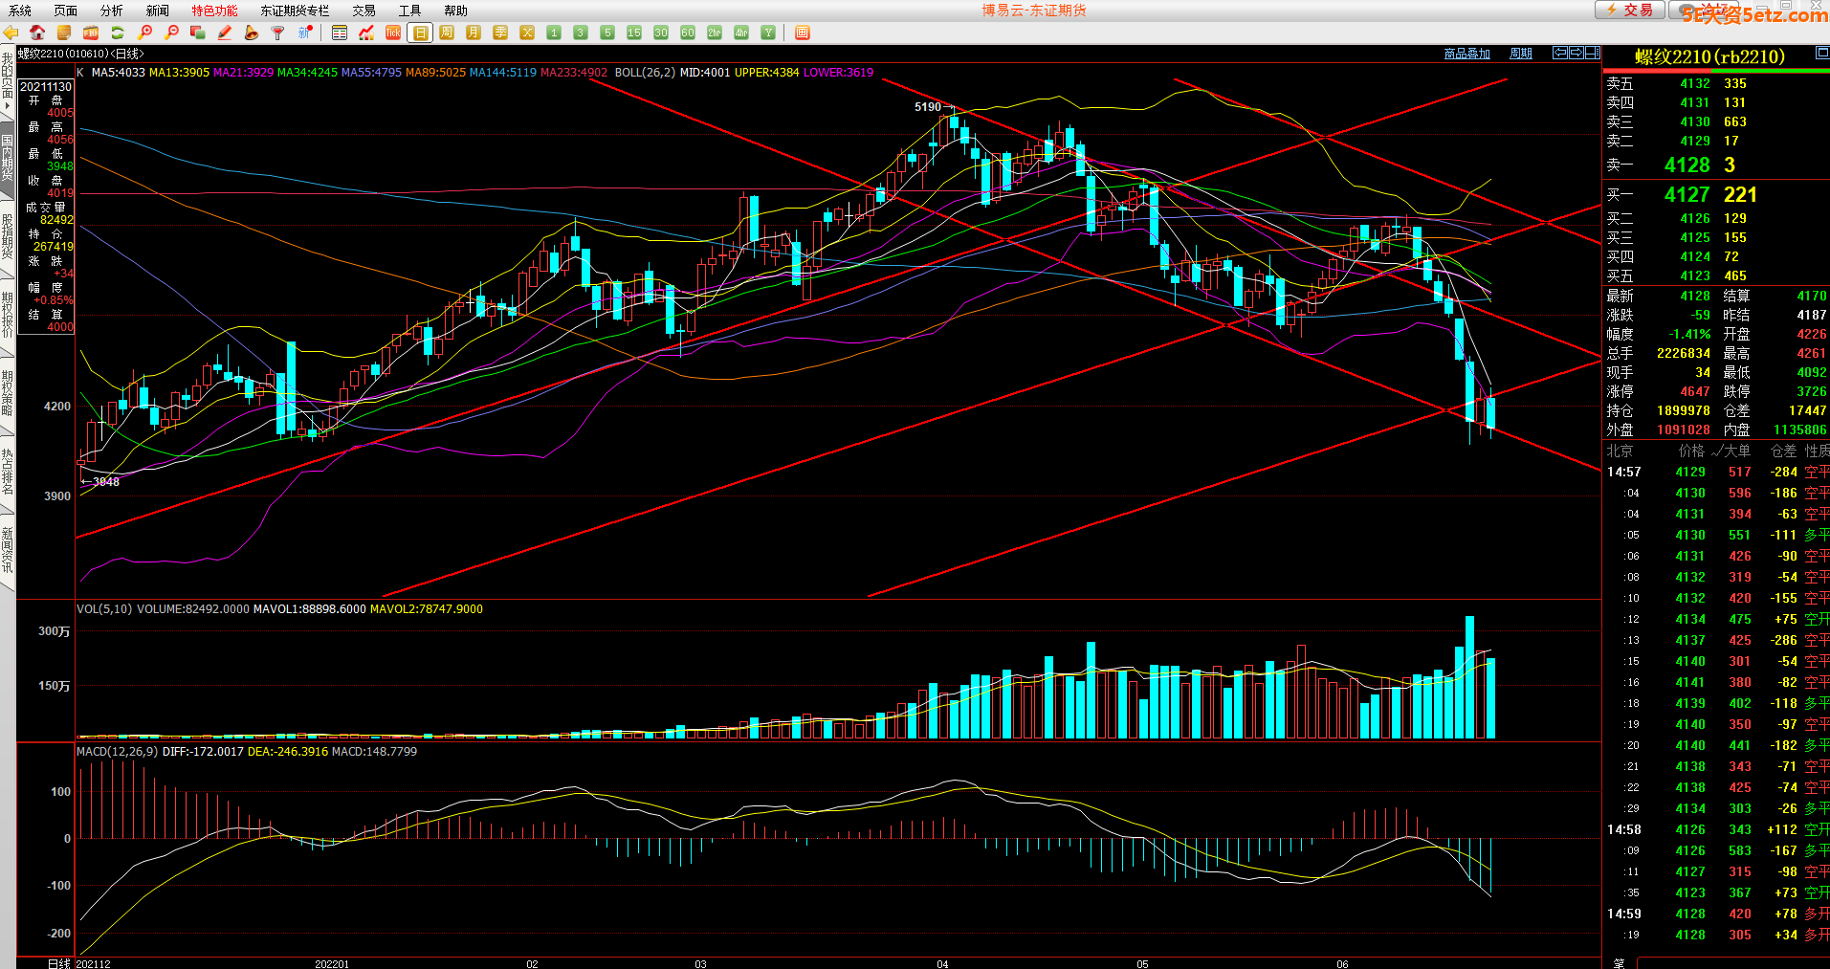1830x969 pixels.
Task: Toggle the 1 minute period
Action: coord(554,33)
